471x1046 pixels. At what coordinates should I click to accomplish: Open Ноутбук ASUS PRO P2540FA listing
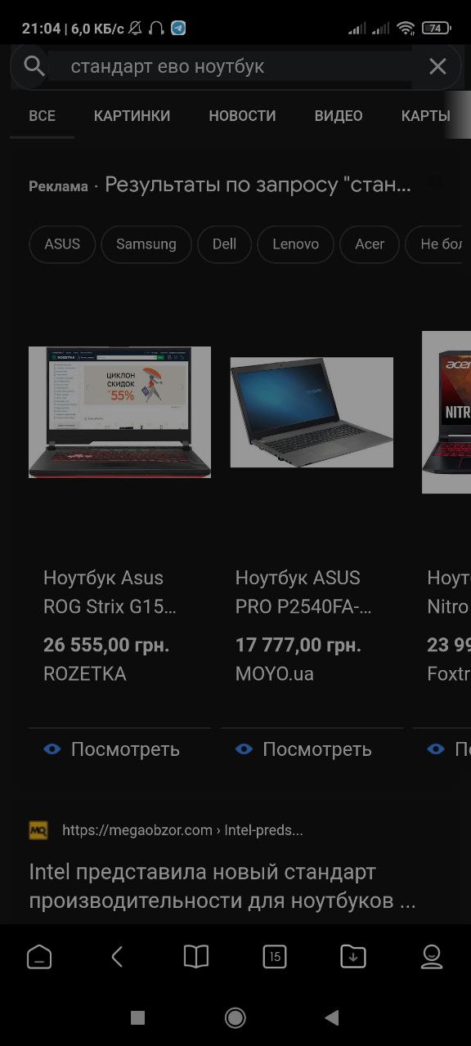pyautogui.click(x=303, y=592)
